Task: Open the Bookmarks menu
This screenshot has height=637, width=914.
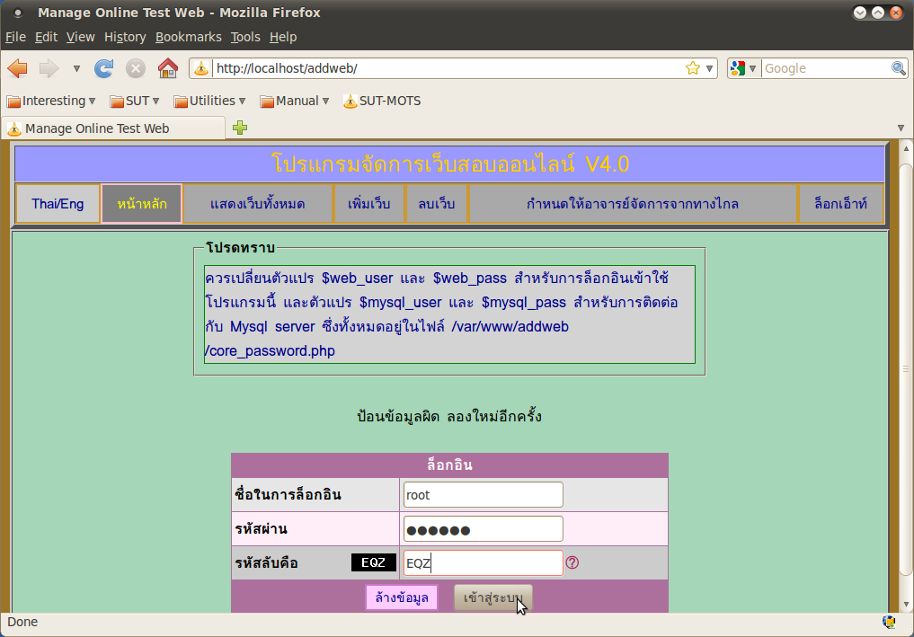Action: point(188,37)
